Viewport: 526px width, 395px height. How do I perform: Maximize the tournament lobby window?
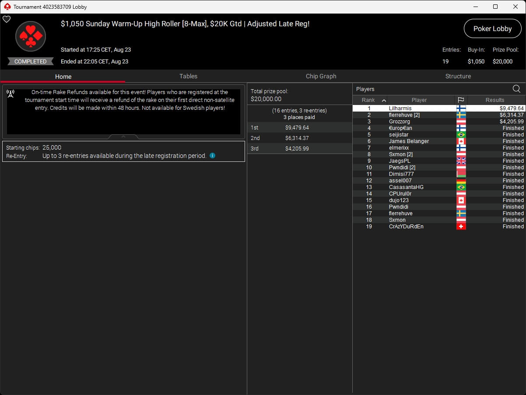[x=495, y=7]
